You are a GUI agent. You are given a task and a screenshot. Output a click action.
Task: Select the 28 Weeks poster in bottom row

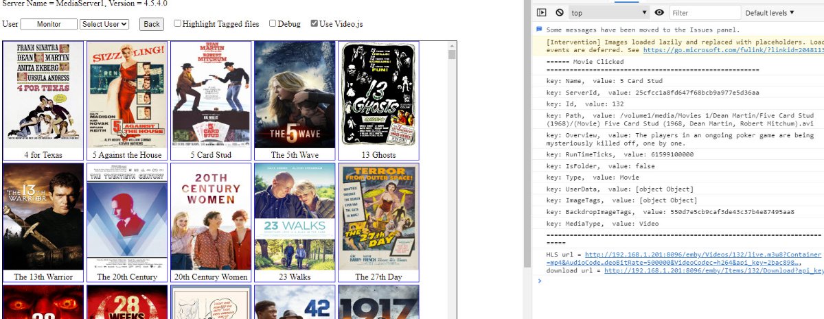(127, 302)
